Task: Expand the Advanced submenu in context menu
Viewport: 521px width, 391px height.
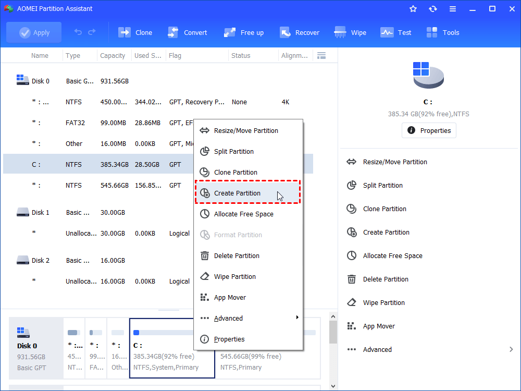Action: pos(248,318)
